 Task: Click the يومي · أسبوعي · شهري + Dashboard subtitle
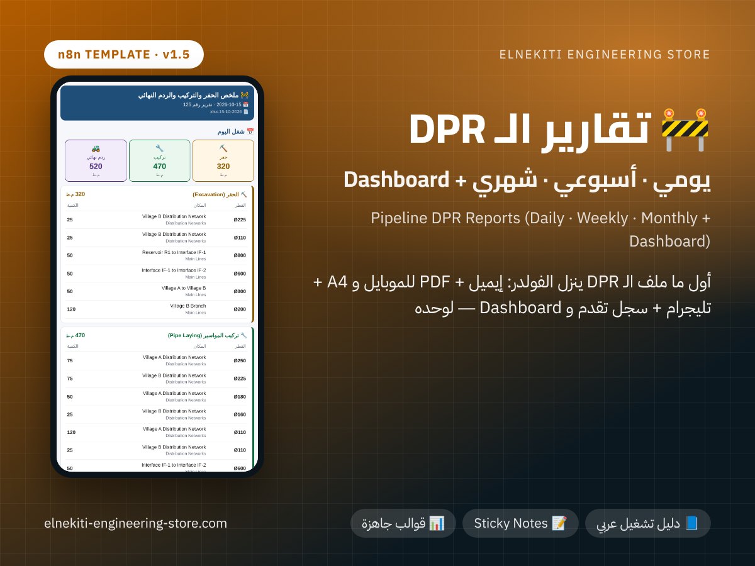(x=527, y=180)
